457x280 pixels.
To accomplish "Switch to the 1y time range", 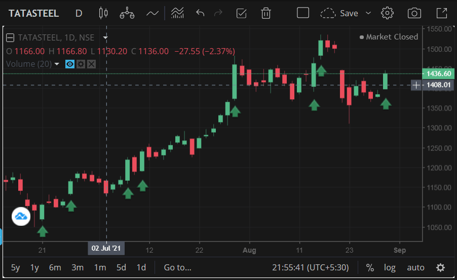I will pos(34,267).
